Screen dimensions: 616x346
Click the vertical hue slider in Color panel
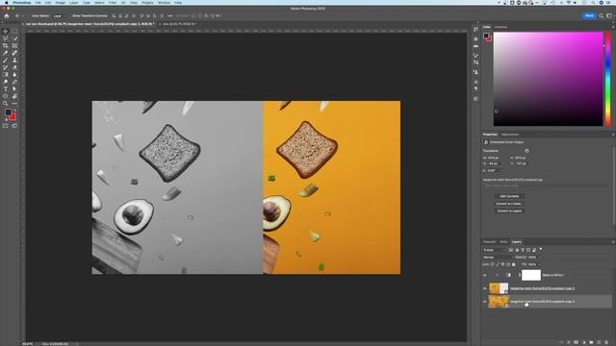pyautogui.click(x=608, y=79)
